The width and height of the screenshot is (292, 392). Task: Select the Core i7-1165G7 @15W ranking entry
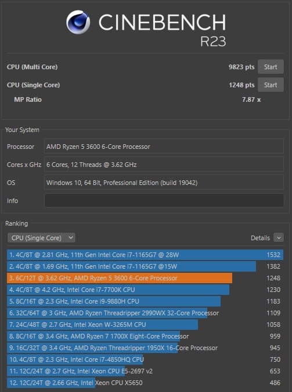click(x=145, y=266)
